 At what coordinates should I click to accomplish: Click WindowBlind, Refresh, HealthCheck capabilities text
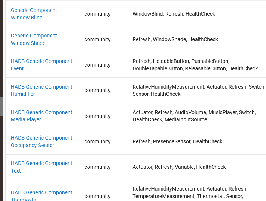pos(174,14)
